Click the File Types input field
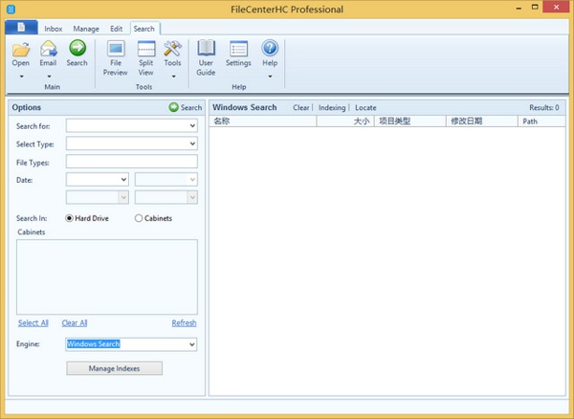Image resolution: width=574 pixels, height=419 pixels. pos(131,161)
